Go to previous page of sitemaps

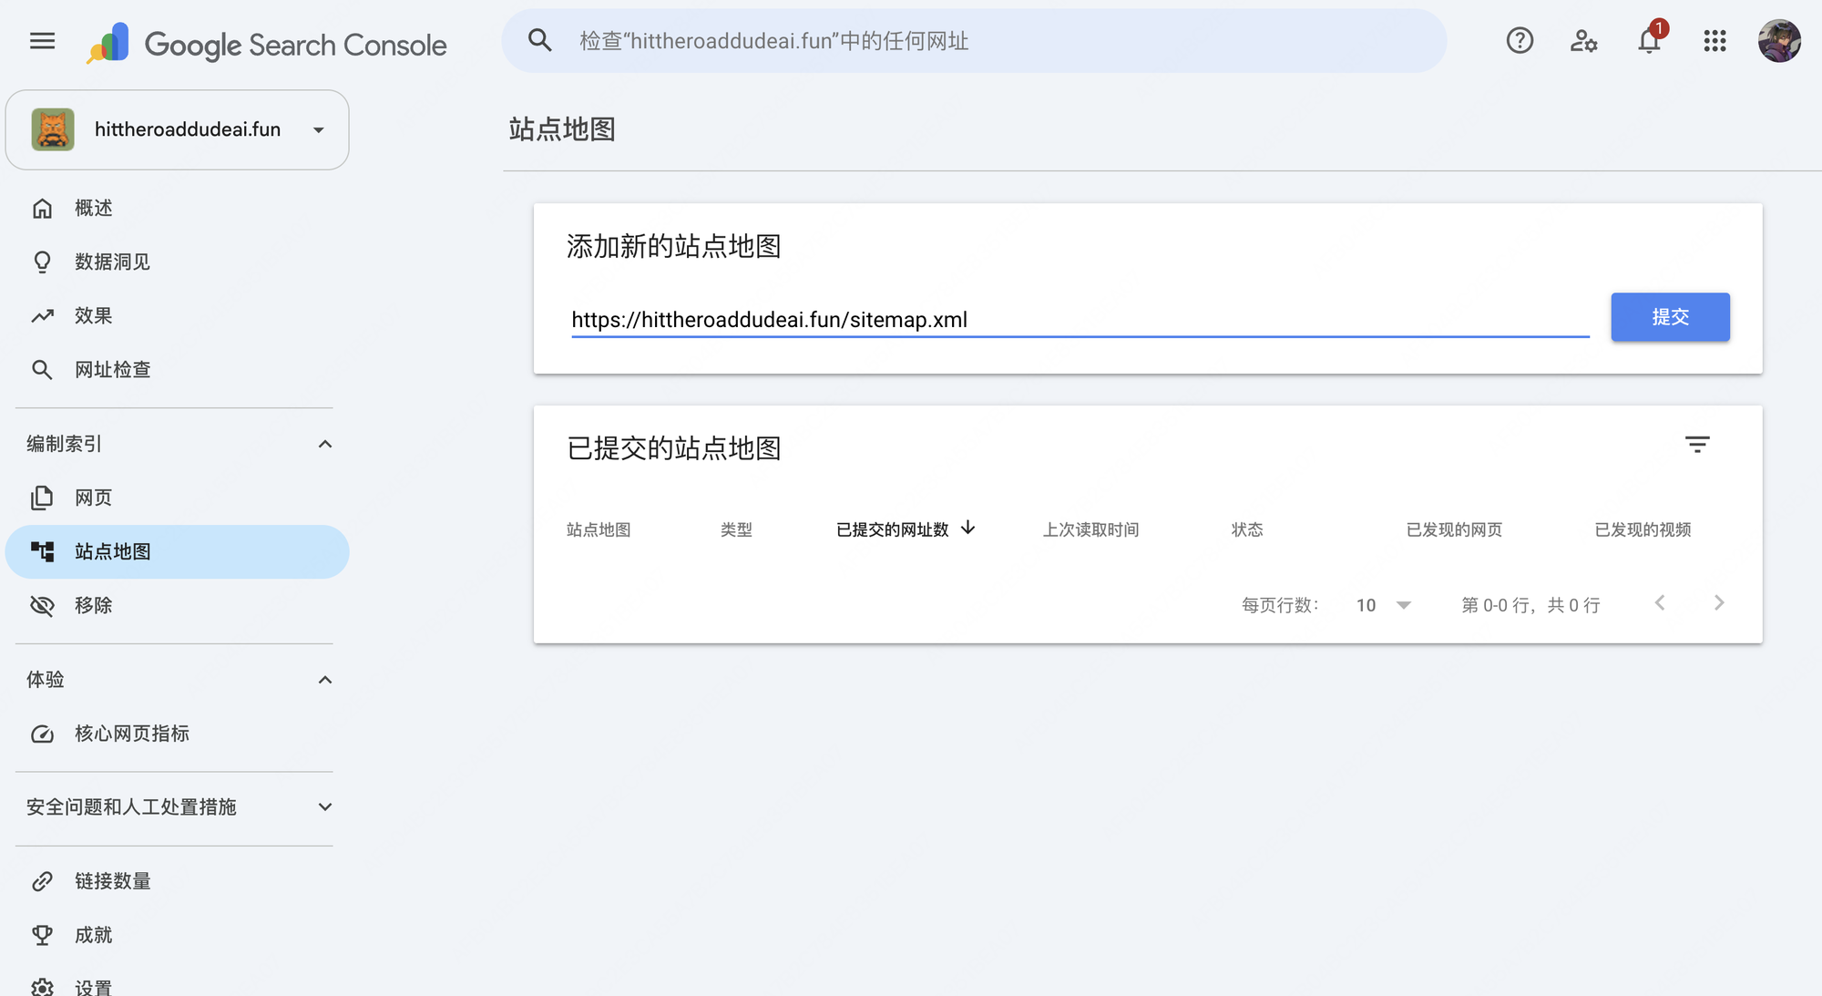pos(1660,603)
